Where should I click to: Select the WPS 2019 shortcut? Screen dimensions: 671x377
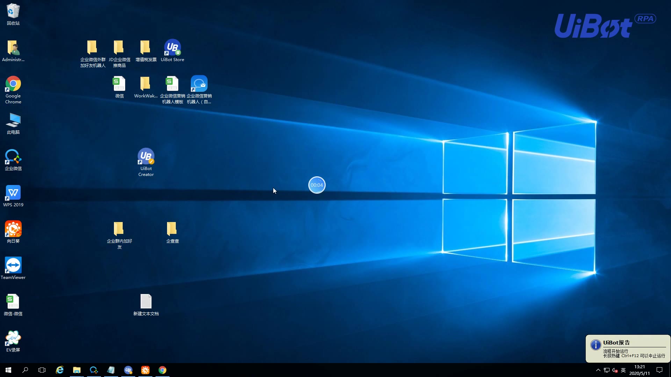pos(13,193)
